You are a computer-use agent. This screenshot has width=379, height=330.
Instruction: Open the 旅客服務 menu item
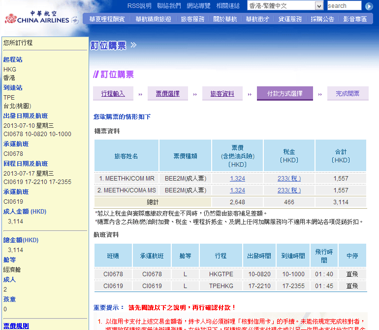coord(192,19)
